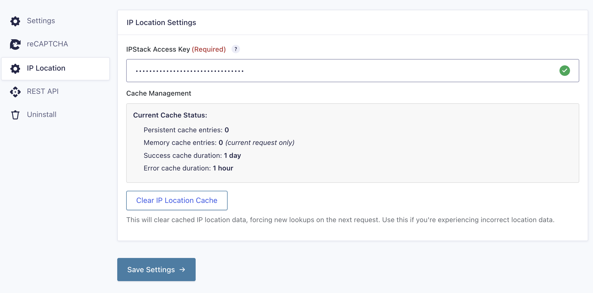Open the Uninstall menu entry

coord(42,115)
